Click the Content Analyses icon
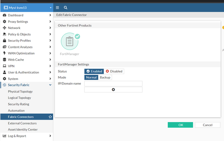This screenshot has height=141, width=224. tap(4, 47)
